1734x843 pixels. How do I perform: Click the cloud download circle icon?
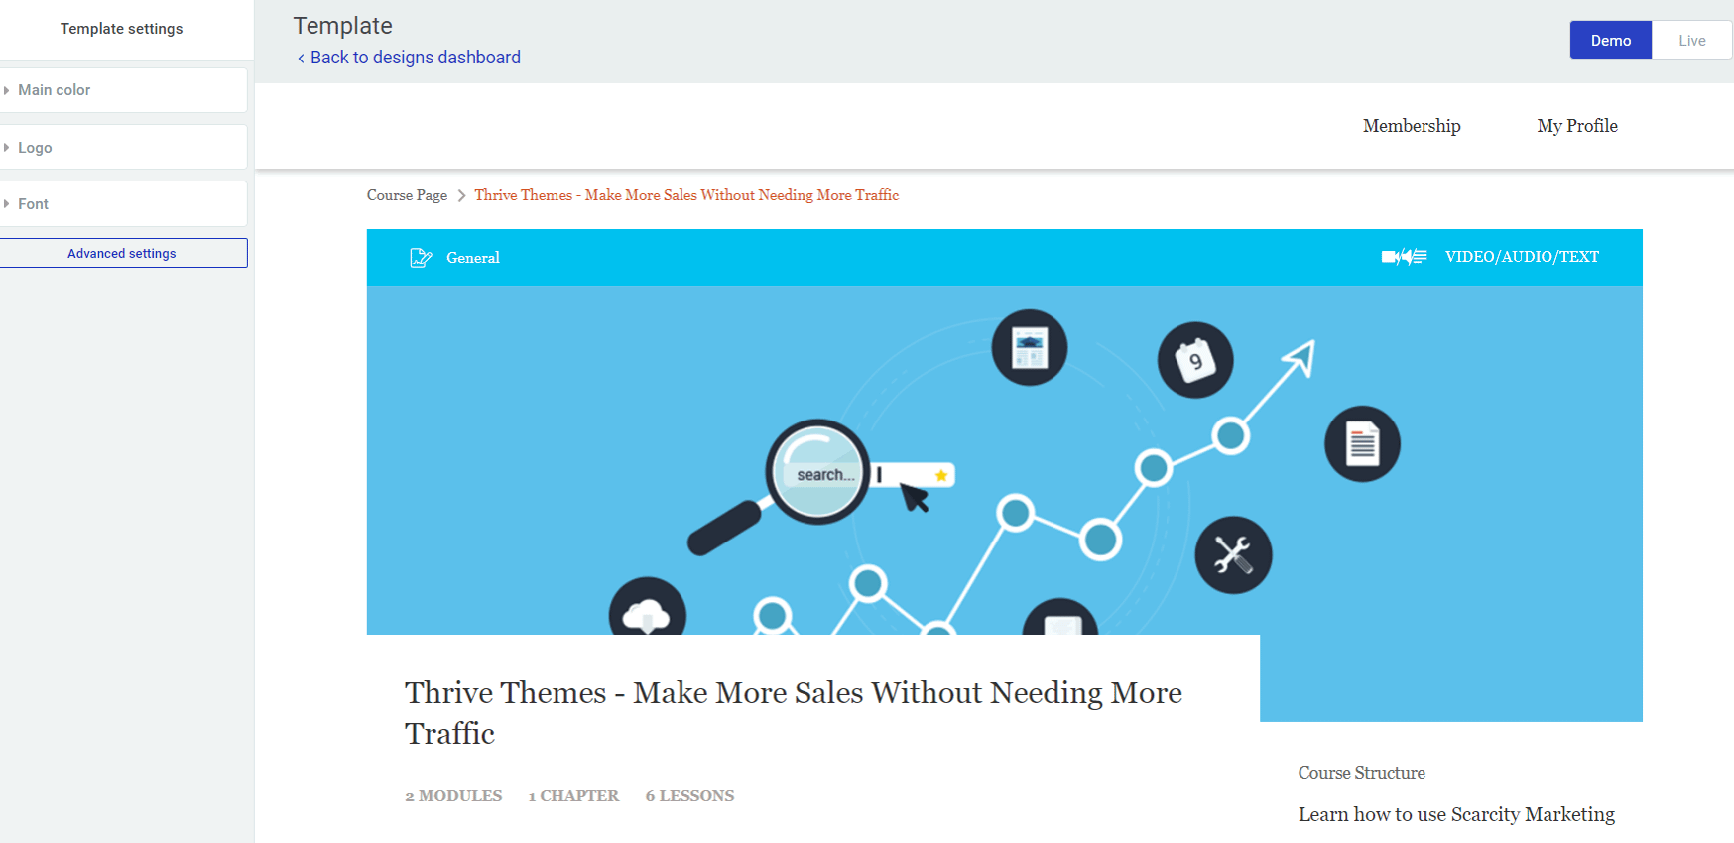647,607
